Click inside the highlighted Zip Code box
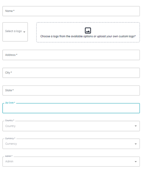Image resolution: width=149 pixels, height=170 pixels. 71,108
